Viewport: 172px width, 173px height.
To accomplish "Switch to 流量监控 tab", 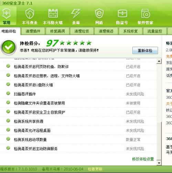I will [x=155, y=31].
